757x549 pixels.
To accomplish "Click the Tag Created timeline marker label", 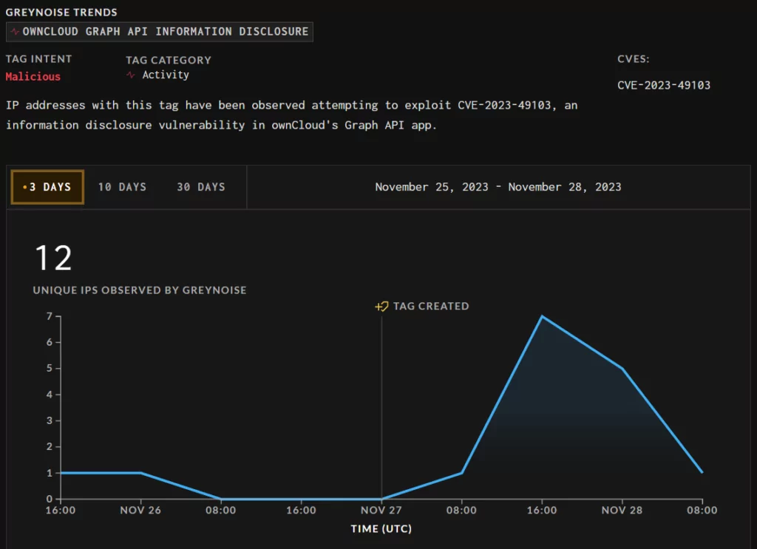I will pos(431,307).
